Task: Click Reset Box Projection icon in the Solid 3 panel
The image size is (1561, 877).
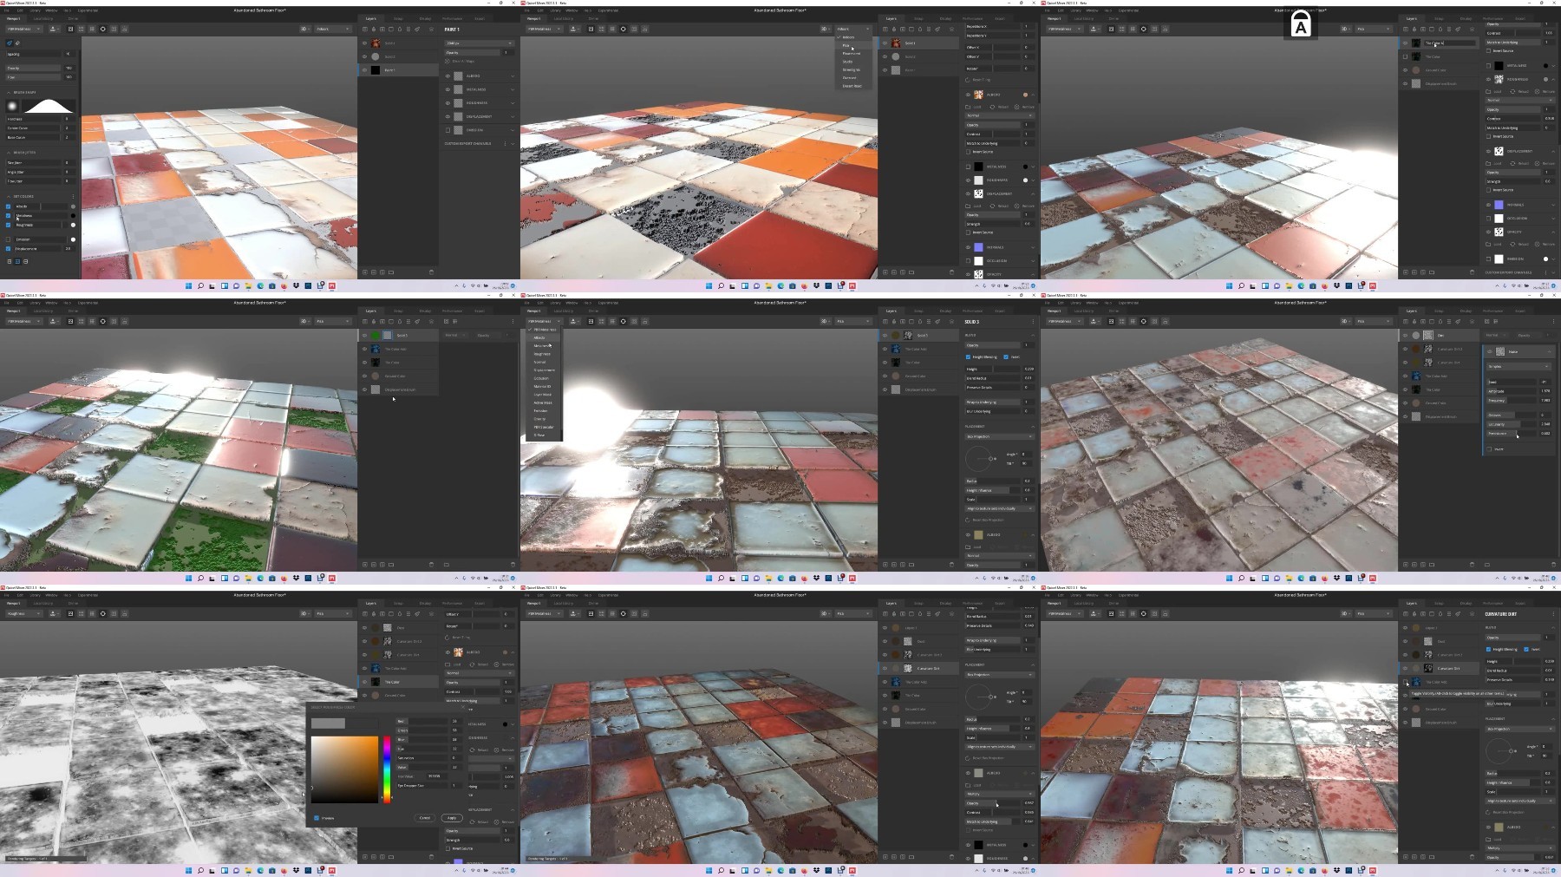Action: tap(968, 520)
